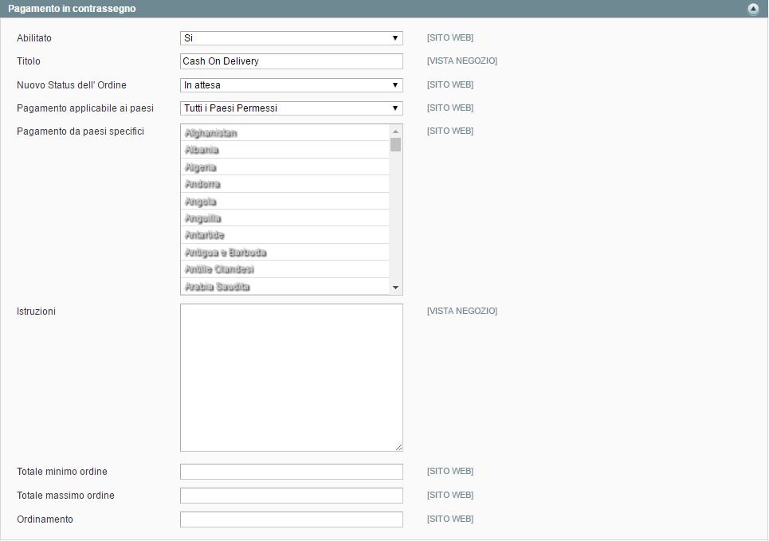Screen dimensions: 769x541
Task: Open the Nuovo Status dell'Ordine dropdown
Action: coord(291,84)
